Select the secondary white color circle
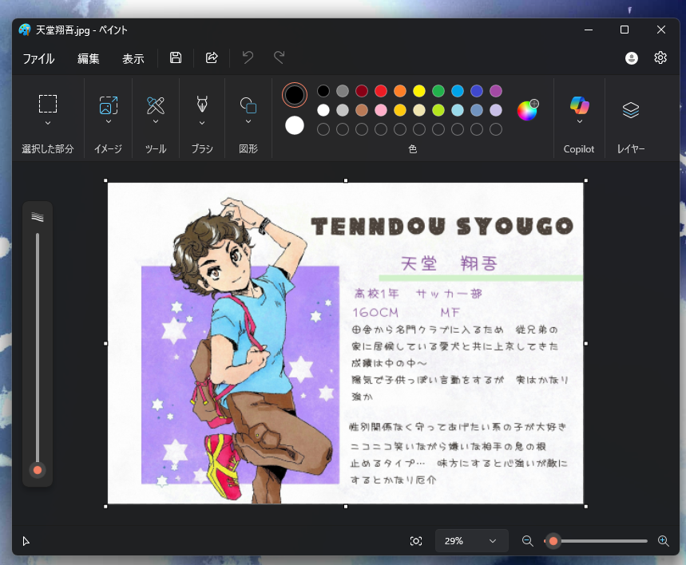This screenshot has height=565, width=686. point(295,125)
